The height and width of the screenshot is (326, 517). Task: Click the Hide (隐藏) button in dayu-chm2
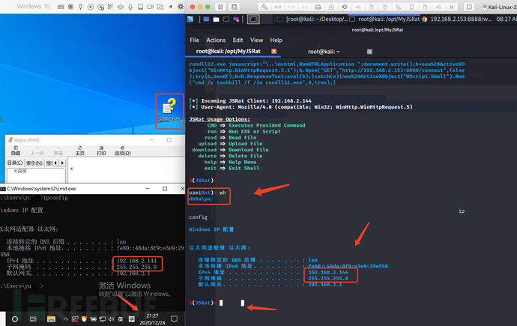tap(16, 151)
